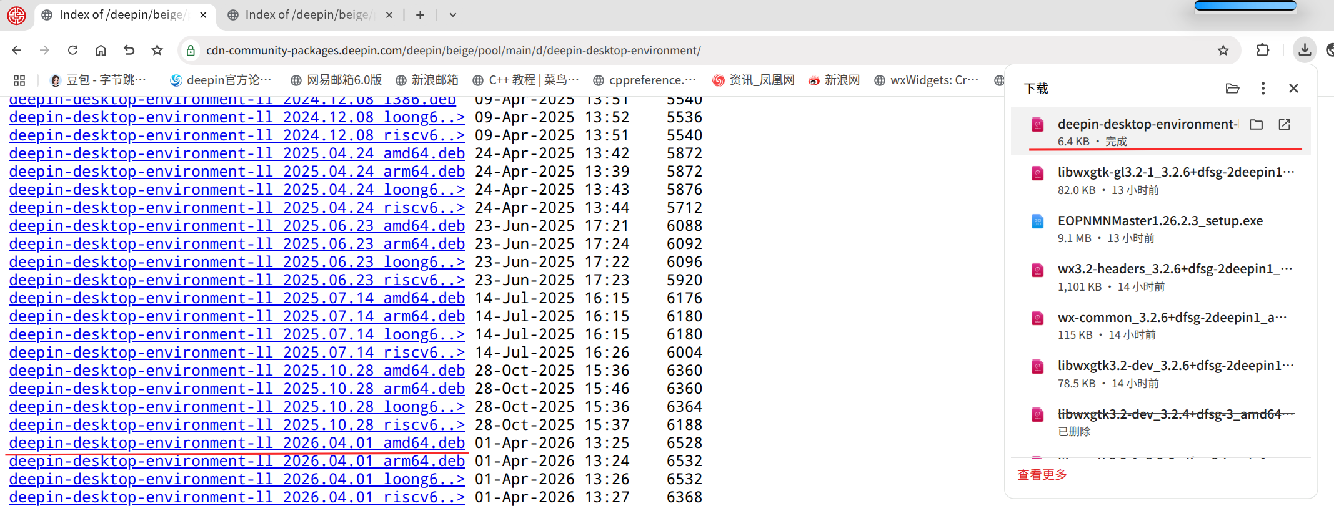
Task: Open the cppreference bookmark
Action: 645,80
